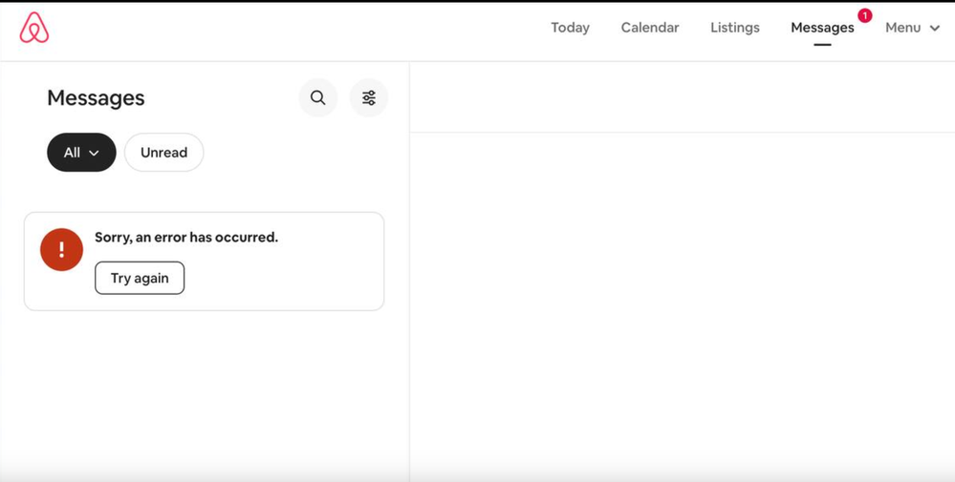The width and height of the screenshot is (955, 482).
Task: Open the Listings tab
Action: coord(735,28)
